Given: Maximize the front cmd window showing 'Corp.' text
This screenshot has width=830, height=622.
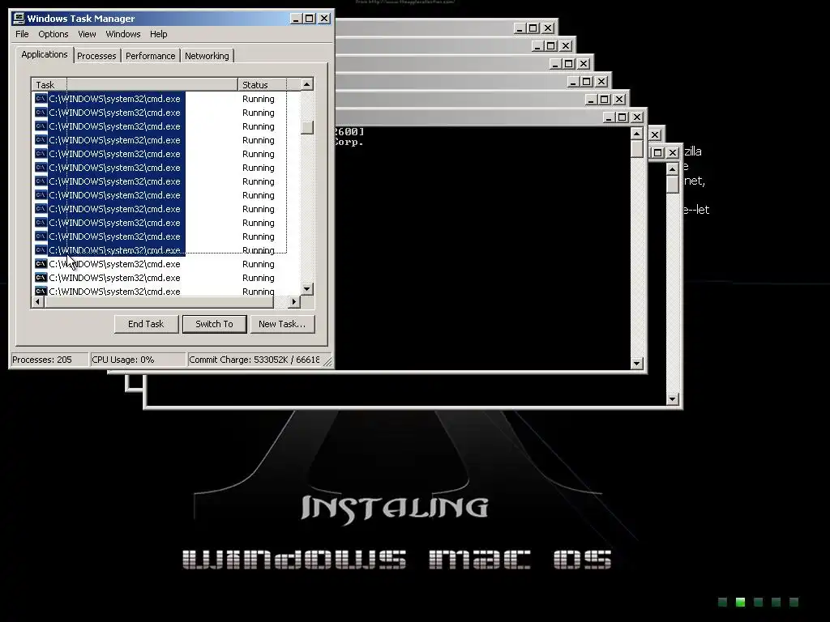Looking at the screenshot, I should (x=622, y=117).
